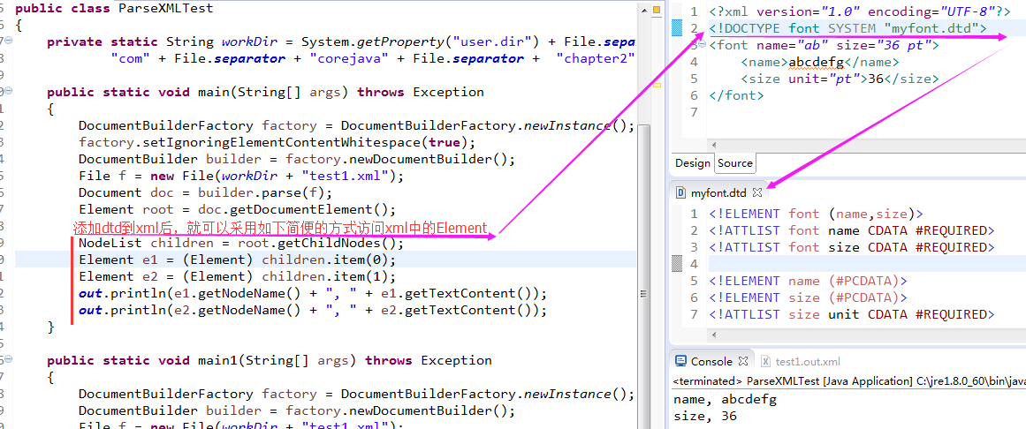Screen dimensions: 1026x429
Task: Click the yellow overview ruler square at top
Action: [657, 11]
